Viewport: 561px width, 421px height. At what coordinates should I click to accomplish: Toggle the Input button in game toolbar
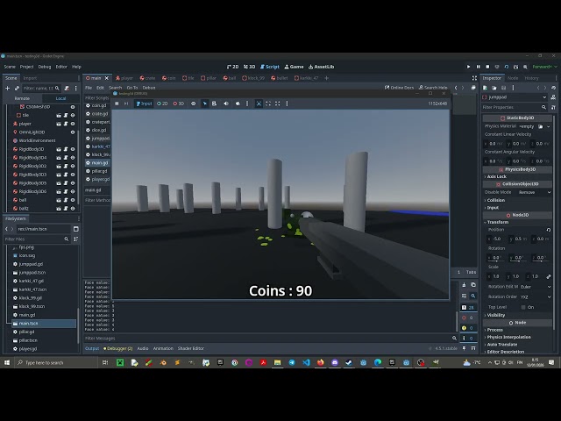[144, 103]
